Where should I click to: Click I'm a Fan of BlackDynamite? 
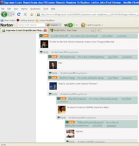[x=103, y=99]
